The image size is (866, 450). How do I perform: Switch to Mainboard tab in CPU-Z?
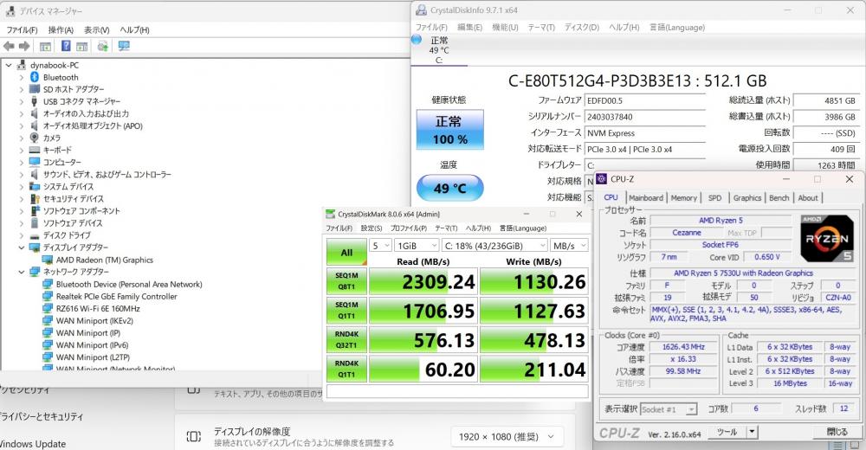(x=646, y=197)
